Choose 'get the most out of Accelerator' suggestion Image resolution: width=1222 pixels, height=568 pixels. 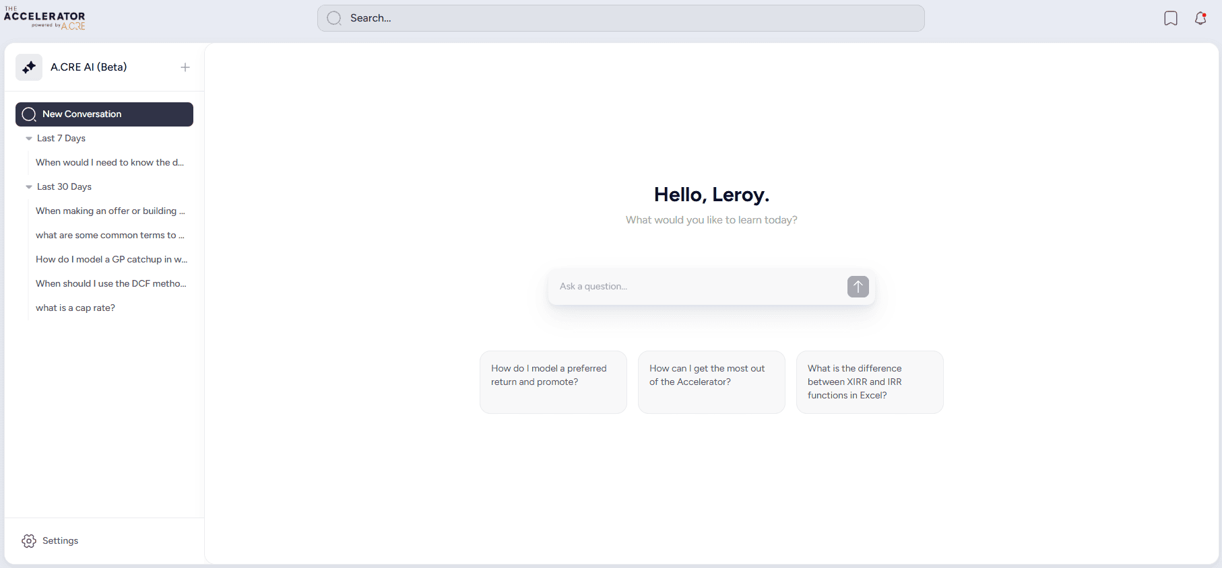[711, 382]
